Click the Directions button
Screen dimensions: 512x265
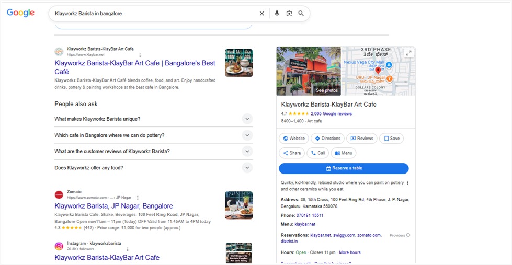(327, 139)
